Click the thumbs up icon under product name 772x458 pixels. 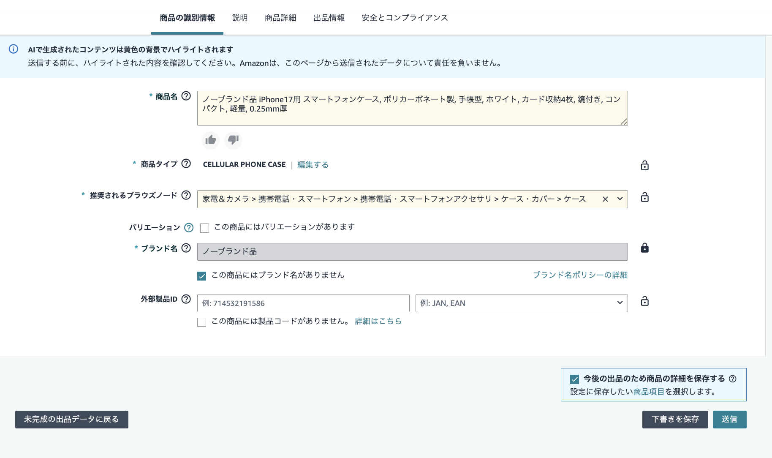[211, 140]
